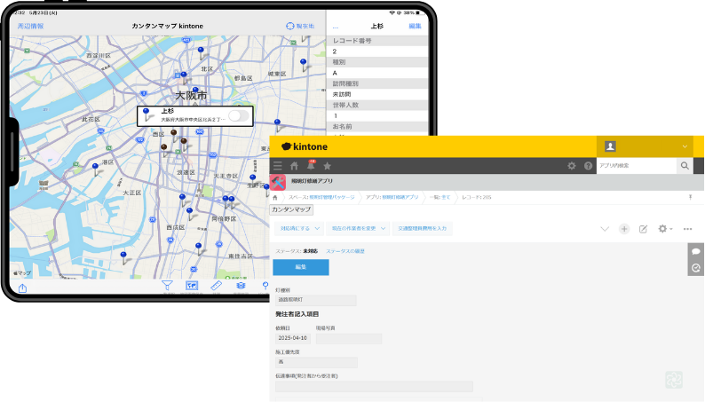This screenshot has width=705, height=402.
Task: Tap the blue pin in the 上杉 callout
Action: (x=147, y=113)
